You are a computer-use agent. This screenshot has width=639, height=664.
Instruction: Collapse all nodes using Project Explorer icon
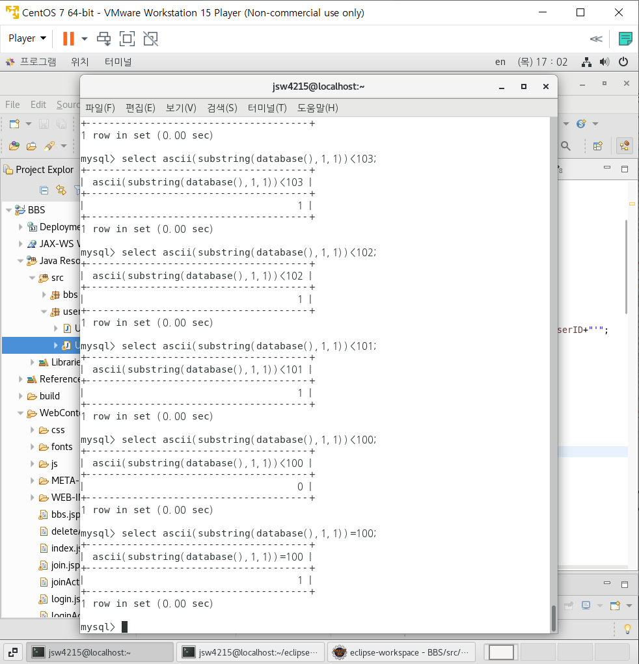44,190
